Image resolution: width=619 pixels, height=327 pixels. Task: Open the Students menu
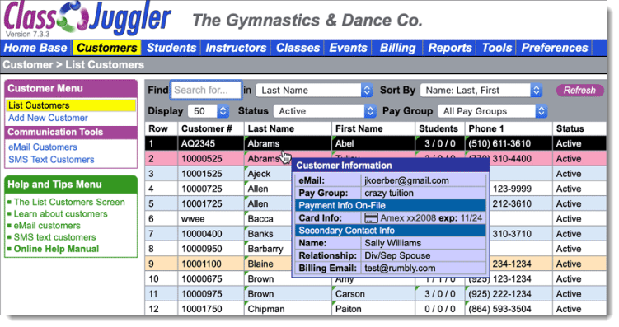click(171, 48)
